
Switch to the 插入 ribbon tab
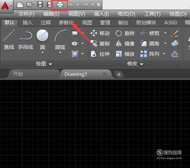pyautogui.click(x=28, y=23)
